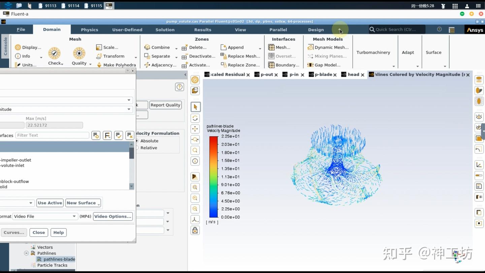Open the Info dropdown arrow in Mesh group

tap(41, 57)
